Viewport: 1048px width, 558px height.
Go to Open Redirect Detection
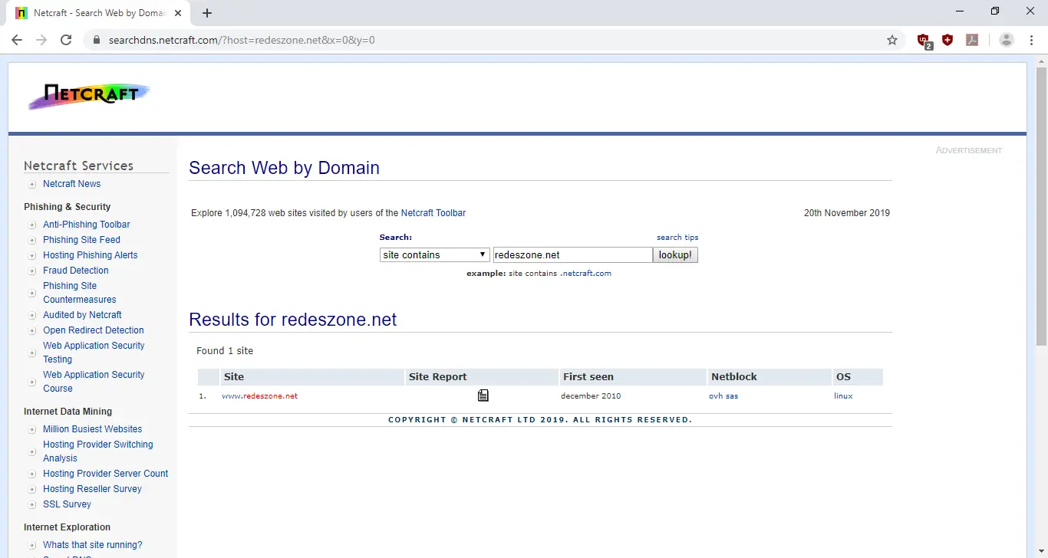click(94, 330)
